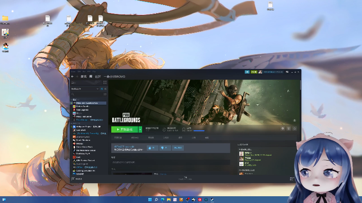
Task: Click add a game button at bottom-left
Action: point(77,179)
